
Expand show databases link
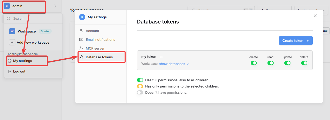click(x=172, y=64)
